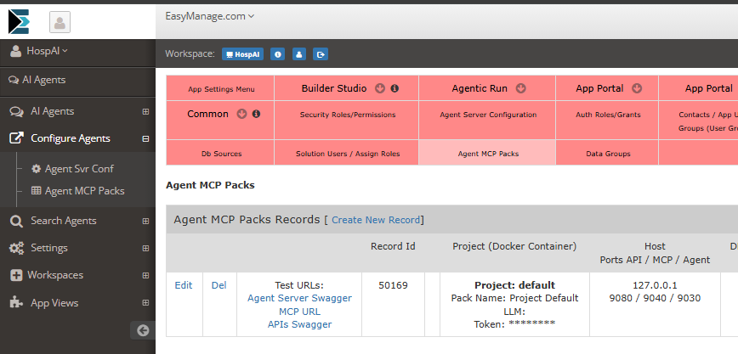The height and width of the screenshot is (354, 738).
Task: Click the Project: default text
Action: point(514,285)
